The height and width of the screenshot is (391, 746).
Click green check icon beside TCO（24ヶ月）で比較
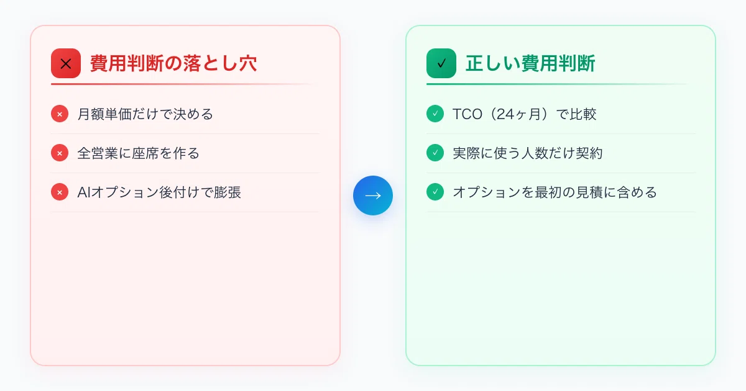pyautogui.click(x=435, y=114)
